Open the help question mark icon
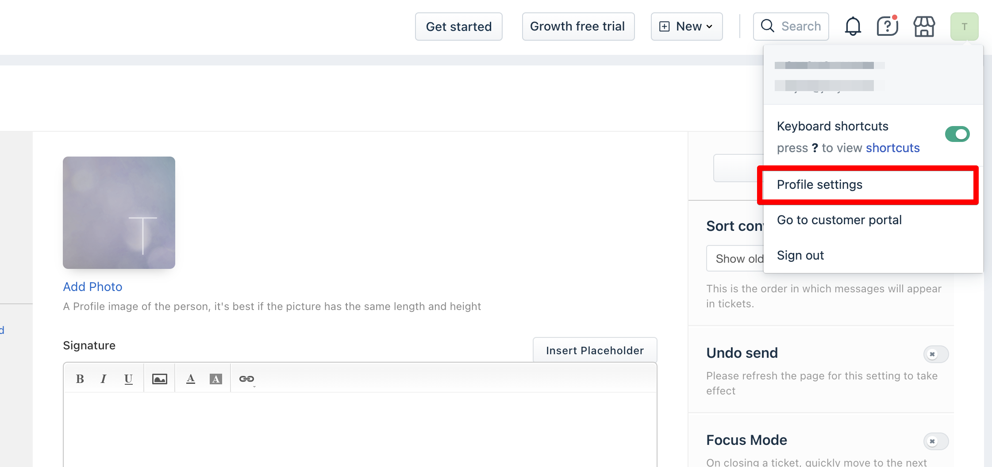Viewport: 992px width, 467px height. coord(887,27)
